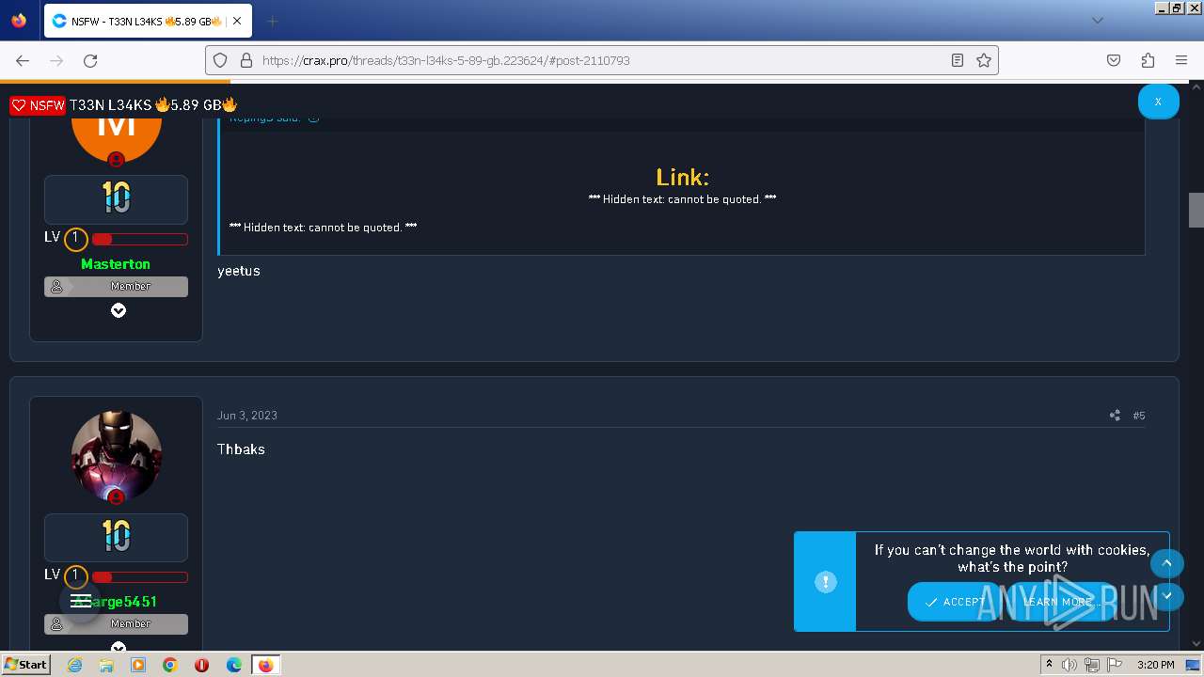List all tabs dropdown
The width and height of the screenshot is (1204, 677).
pos(1097,21)
